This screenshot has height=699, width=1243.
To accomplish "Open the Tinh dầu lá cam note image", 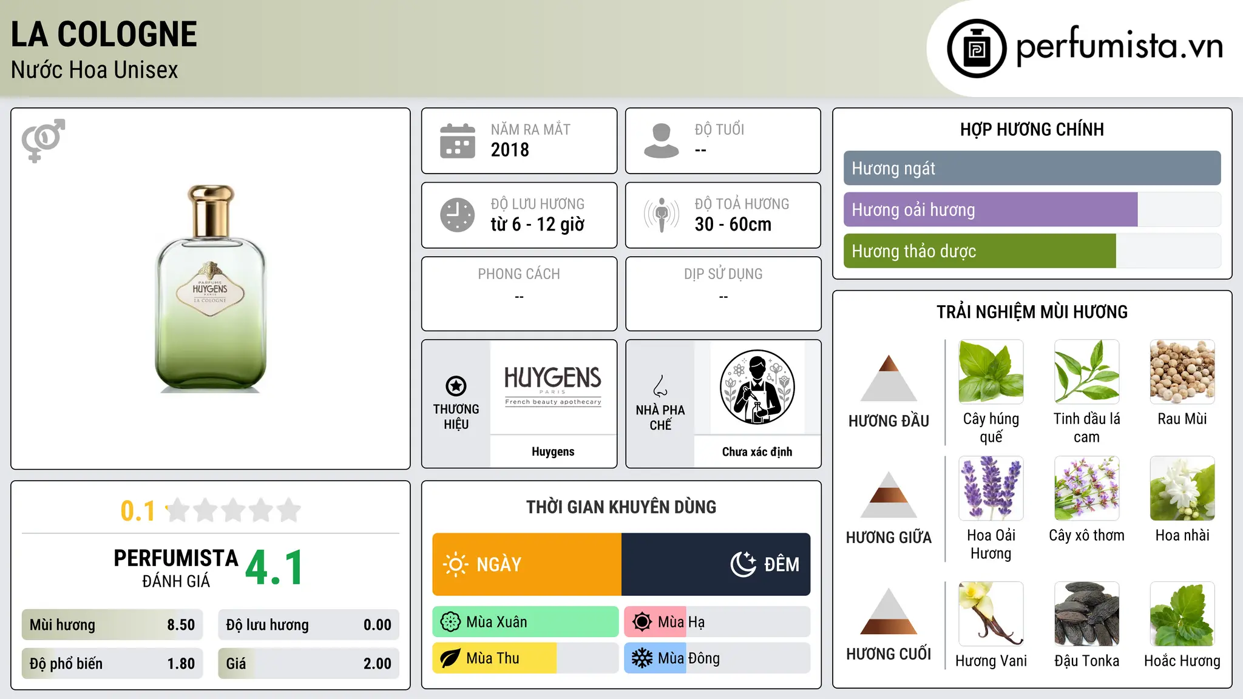I will tap(1086, 371).
